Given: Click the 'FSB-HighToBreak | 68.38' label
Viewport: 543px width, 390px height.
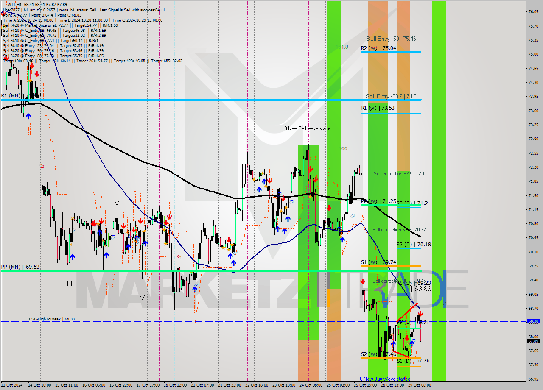Looking at the screenshot, I should [x=51, y=319].
